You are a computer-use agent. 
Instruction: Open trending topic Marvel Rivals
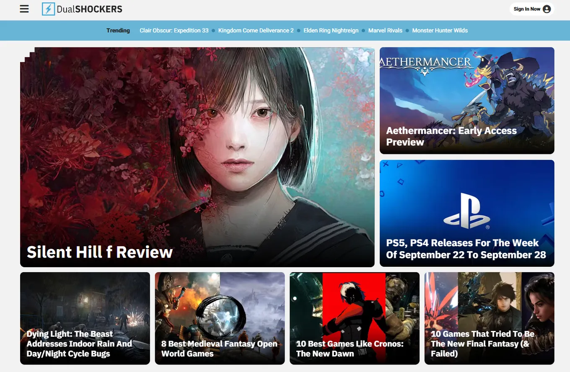coord(385,31)
